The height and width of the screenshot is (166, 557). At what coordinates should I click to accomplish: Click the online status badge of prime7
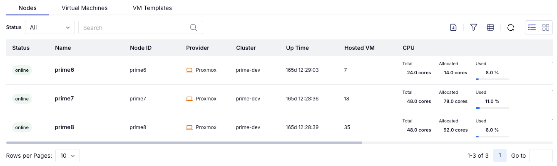[x=22, y=99]
